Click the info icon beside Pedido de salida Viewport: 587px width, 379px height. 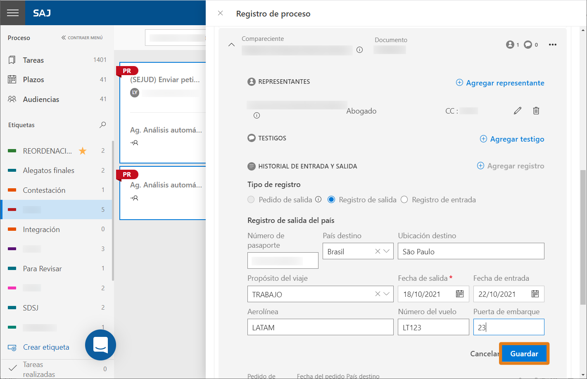pyautogui.click(x=318, y=199)
